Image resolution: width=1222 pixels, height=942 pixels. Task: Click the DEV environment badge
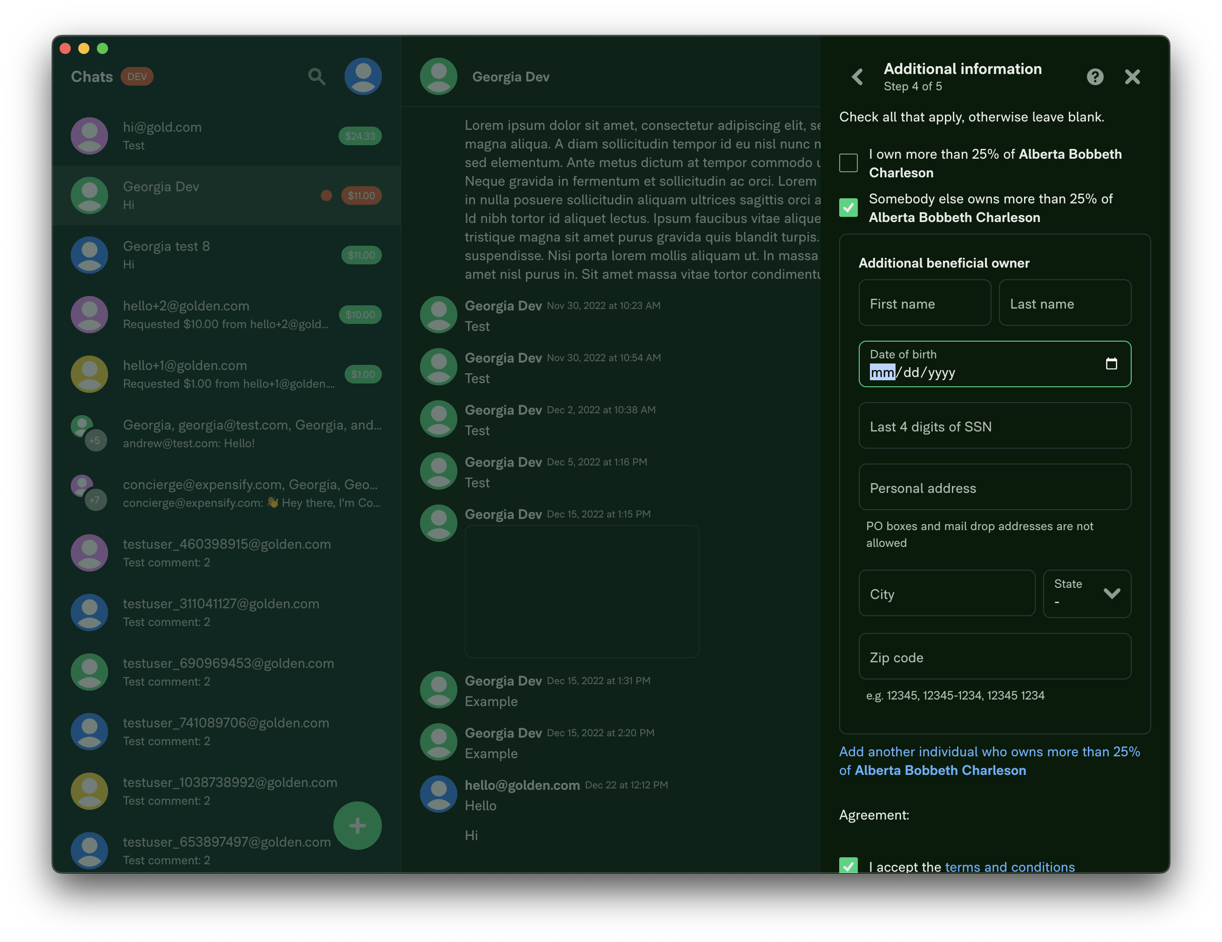tap(137, 77)
